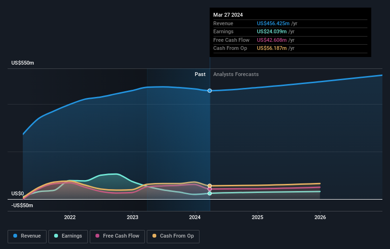Toggle the Free Cash Flow legend button
Screen dimensions: 390x249
click(117, 236)
